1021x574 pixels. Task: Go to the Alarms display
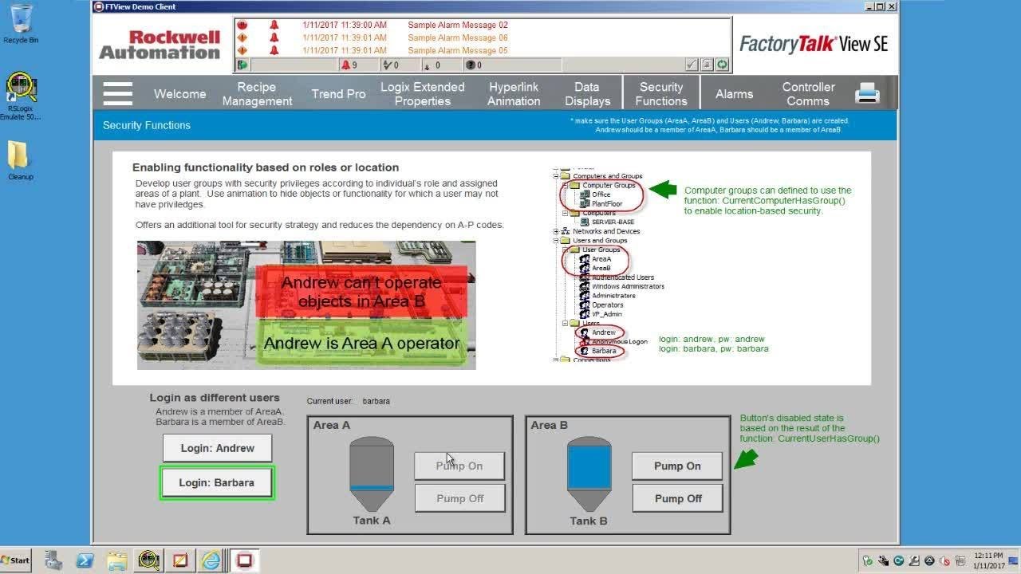pos(734,94)
